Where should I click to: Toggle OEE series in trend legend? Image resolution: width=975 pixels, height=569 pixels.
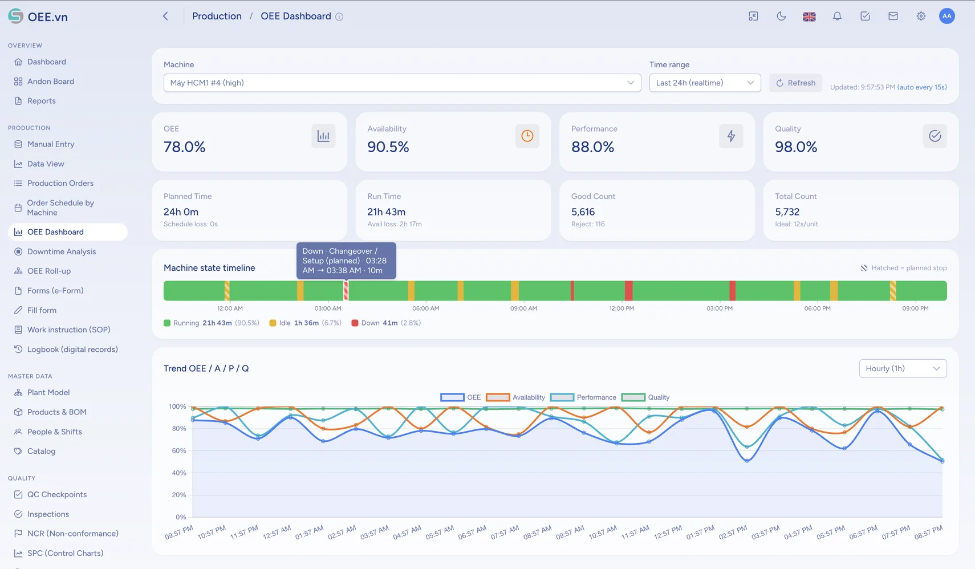[461, 397]
